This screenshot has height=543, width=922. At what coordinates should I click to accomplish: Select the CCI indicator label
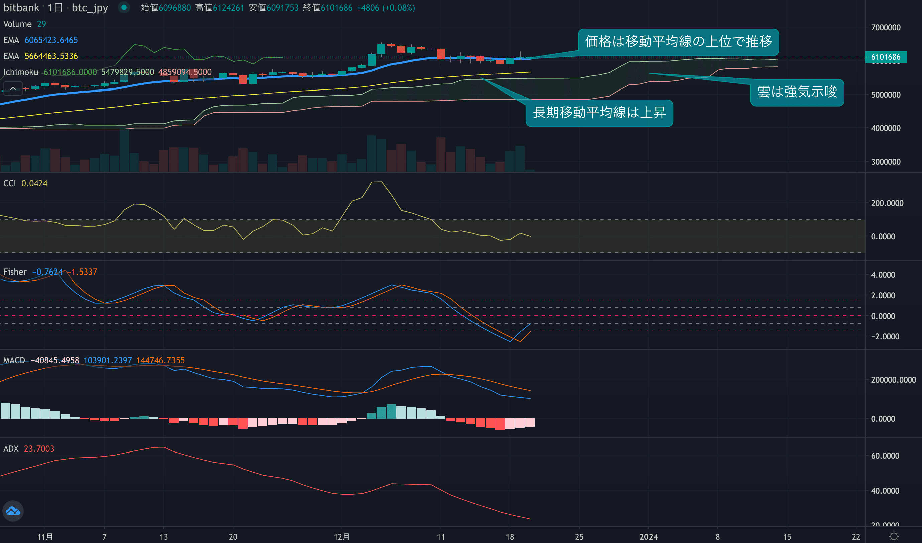click(x=9, y=183)
